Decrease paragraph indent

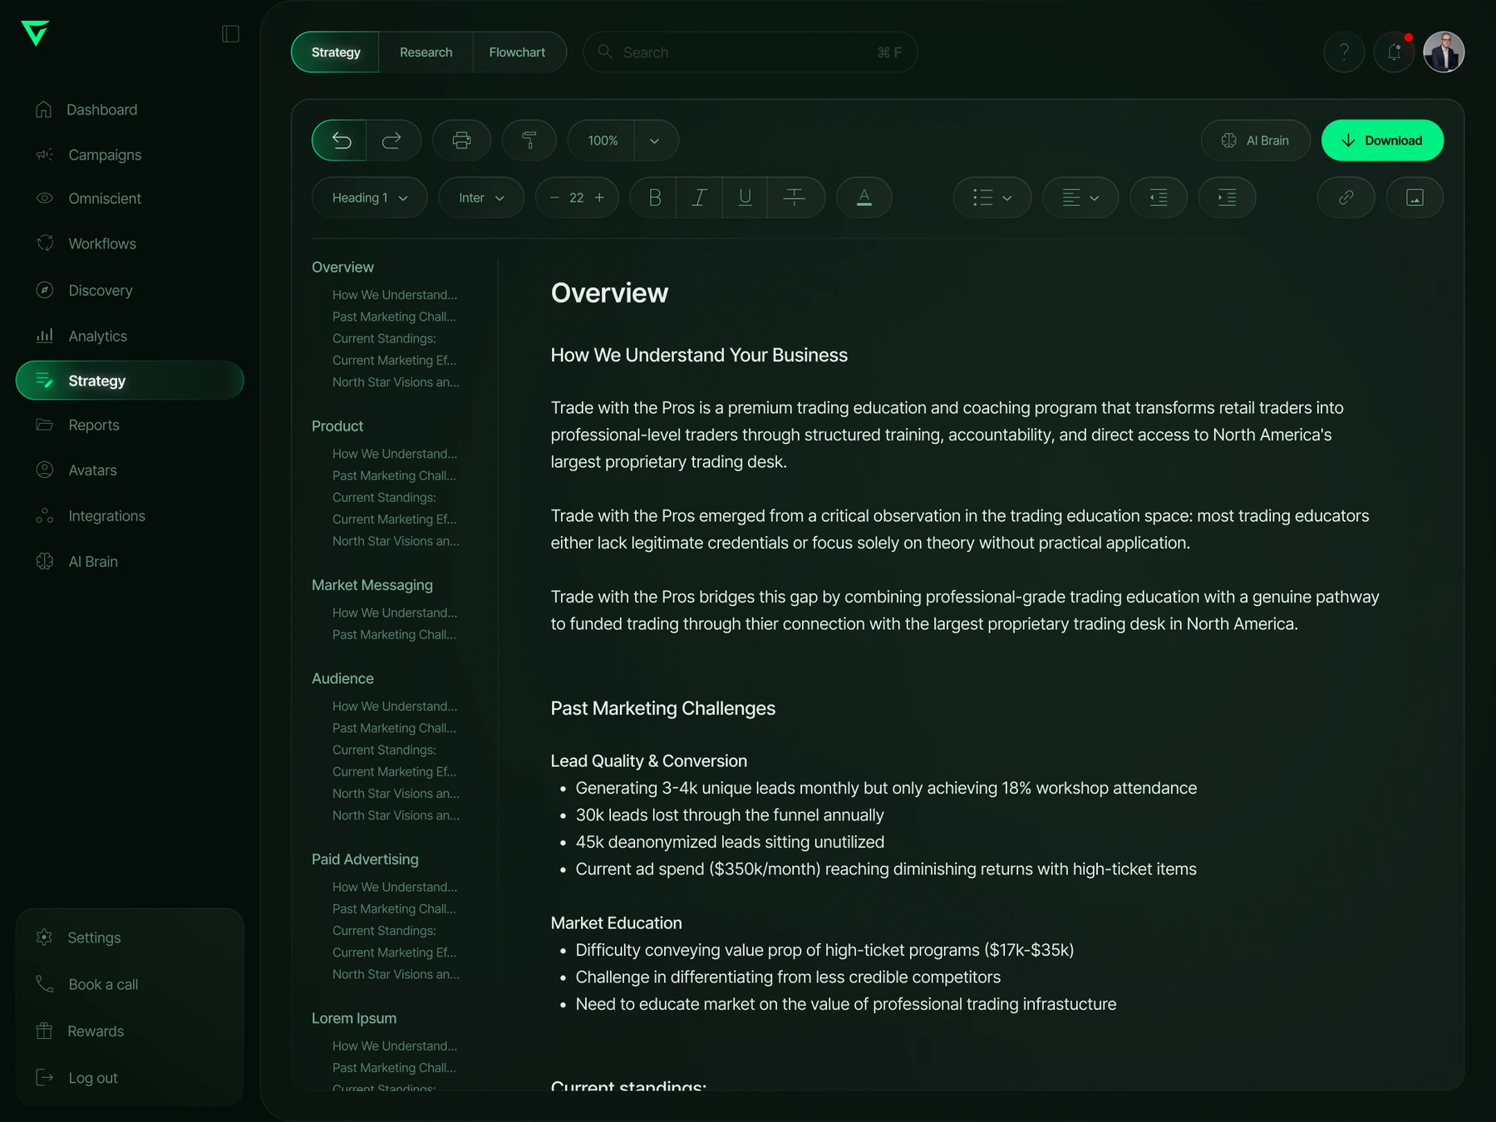click(x=1159, y=198)
